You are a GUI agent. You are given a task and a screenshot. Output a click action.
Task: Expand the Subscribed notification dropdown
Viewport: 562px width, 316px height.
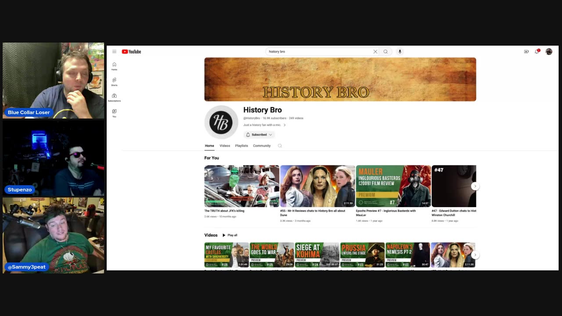[x=259, y=135]
